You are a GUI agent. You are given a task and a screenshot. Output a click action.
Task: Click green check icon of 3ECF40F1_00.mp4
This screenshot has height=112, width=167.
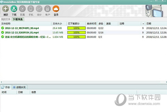pyautogui.click(x=3, y=28)
